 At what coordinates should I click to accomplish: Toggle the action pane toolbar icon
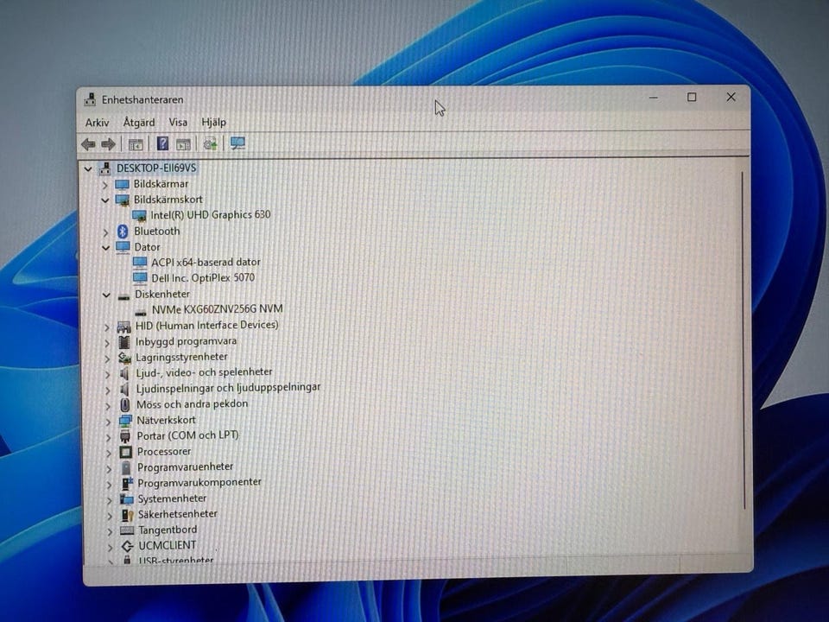183,144
